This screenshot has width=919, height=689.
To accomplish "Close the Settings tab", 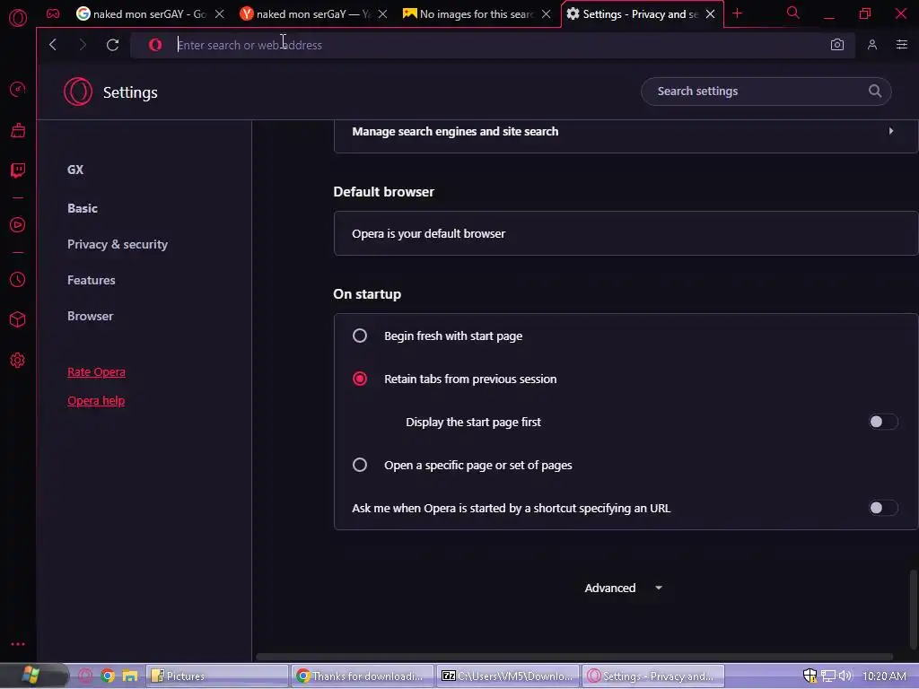I will tap(711, 13).
